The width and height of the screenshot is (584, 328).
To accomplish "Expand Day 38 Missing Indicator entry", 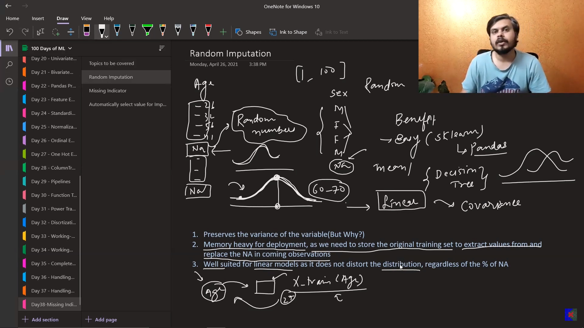I will (x=54, y=304).
